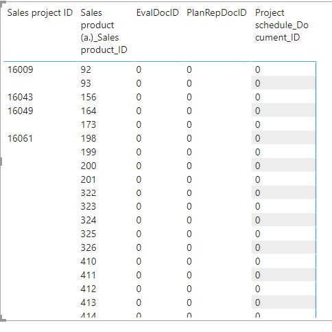Select product ID 411 cell
Viewport: 332px width, 332px height.
pyautogui.click(x=88, y=275)
